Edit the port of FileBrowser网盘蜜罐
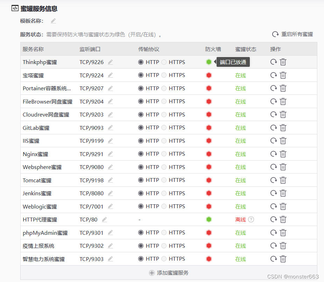The image size is (324, 282). 110,101
